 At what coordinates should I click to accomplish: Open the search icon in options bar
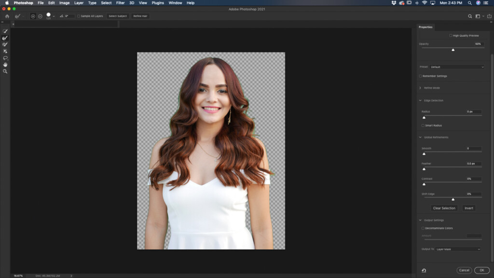[x=470, y=16]
